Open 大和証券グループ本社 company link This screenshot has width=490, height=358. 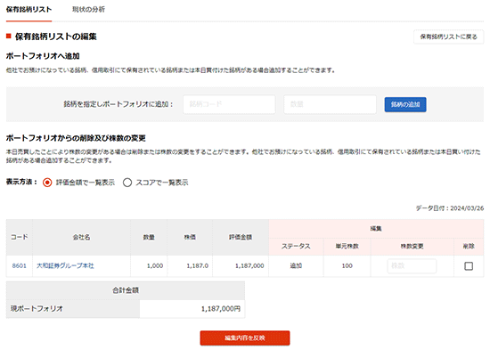(x=65, y=266)
